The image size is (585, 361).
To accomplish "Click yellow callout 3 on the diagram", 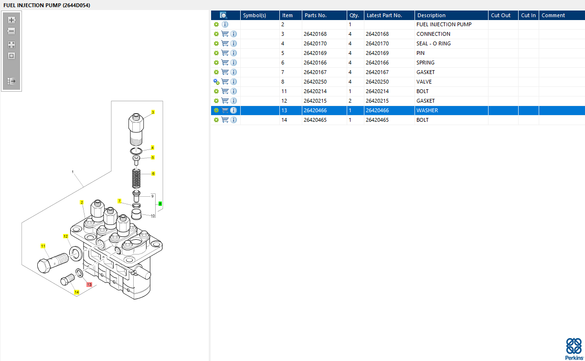I will click(153, 113).
